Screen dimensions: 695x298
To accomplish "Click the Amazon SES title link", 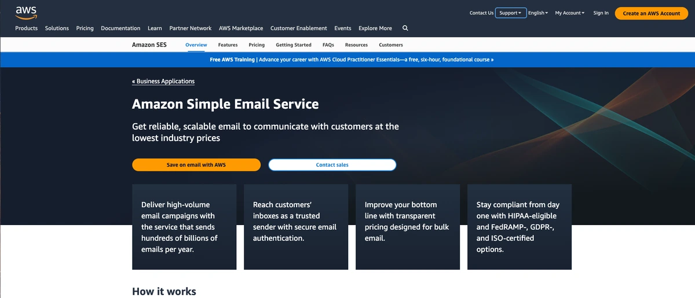I will click(x=149, y=45).
